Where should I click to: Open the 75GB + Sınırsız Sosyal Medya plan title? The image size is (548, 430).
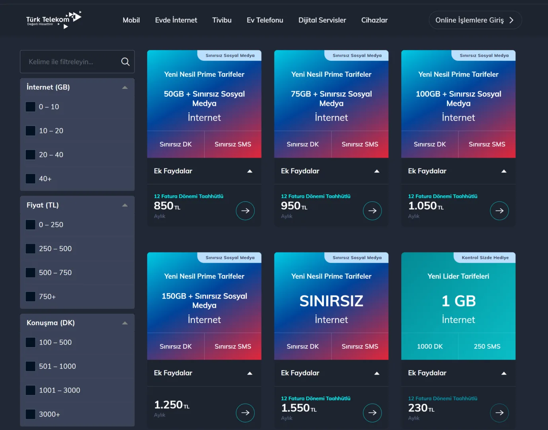click(x=331, y=99)
